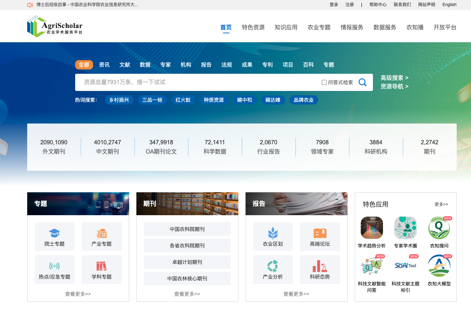Click 期刊 section banner image
This screenshot has width=471, height=309.
pos(187,204)
